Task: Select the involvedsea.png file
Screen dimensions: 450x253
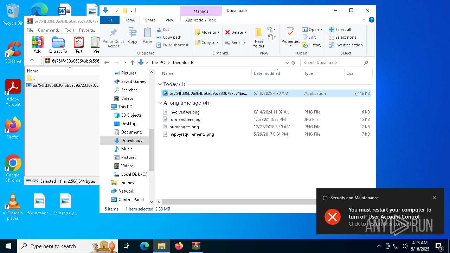Action: pos(184,112)
